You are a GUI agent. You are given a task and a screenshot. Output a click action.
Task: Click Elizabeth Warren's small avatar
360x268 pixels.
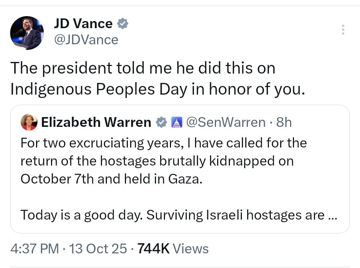pos(28,122)
